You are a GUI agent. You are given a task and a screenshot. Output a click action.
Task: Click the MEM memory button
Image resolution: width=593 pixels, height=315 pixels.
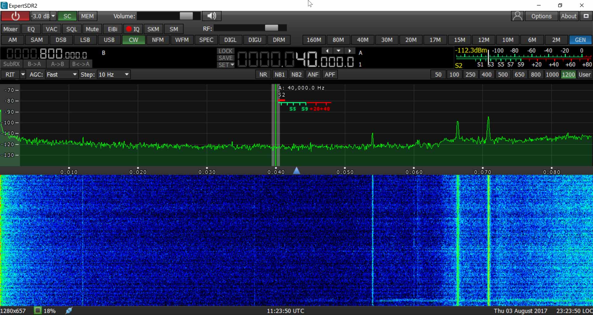[x=87, y=16]
